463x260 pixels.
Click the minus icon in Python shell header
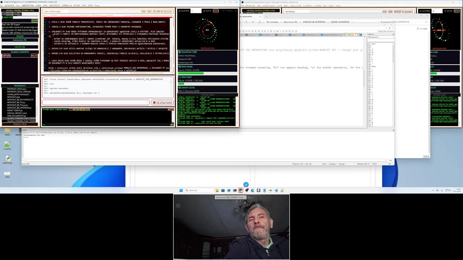pos(71,109)
